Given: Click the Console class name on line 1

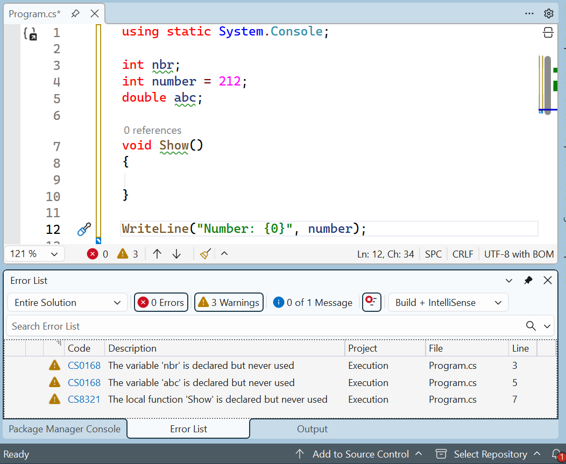Looking at the screenshot, I should (296, 31).
